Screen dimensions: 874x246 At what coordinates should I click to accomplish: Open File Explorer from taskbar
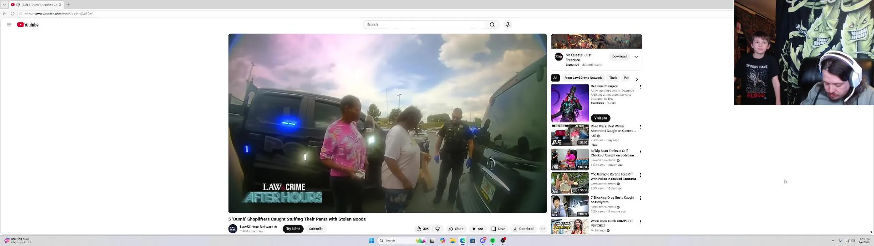click(452, 241)
